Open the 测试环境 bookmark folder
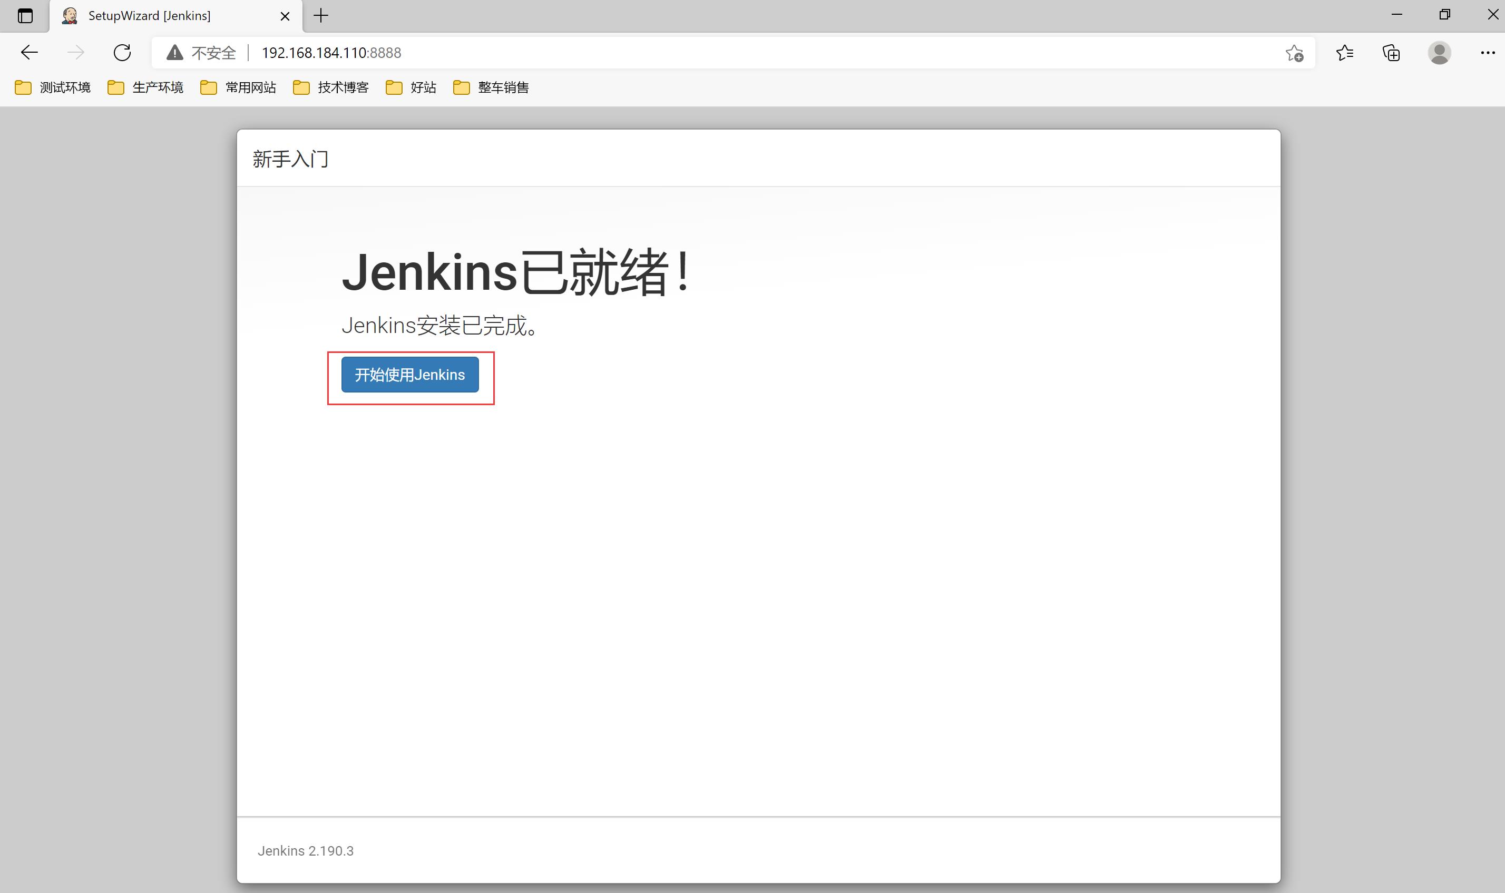The height and width of the screenshot is (893, 1505). pyautogui.click(x=53, y=87)
